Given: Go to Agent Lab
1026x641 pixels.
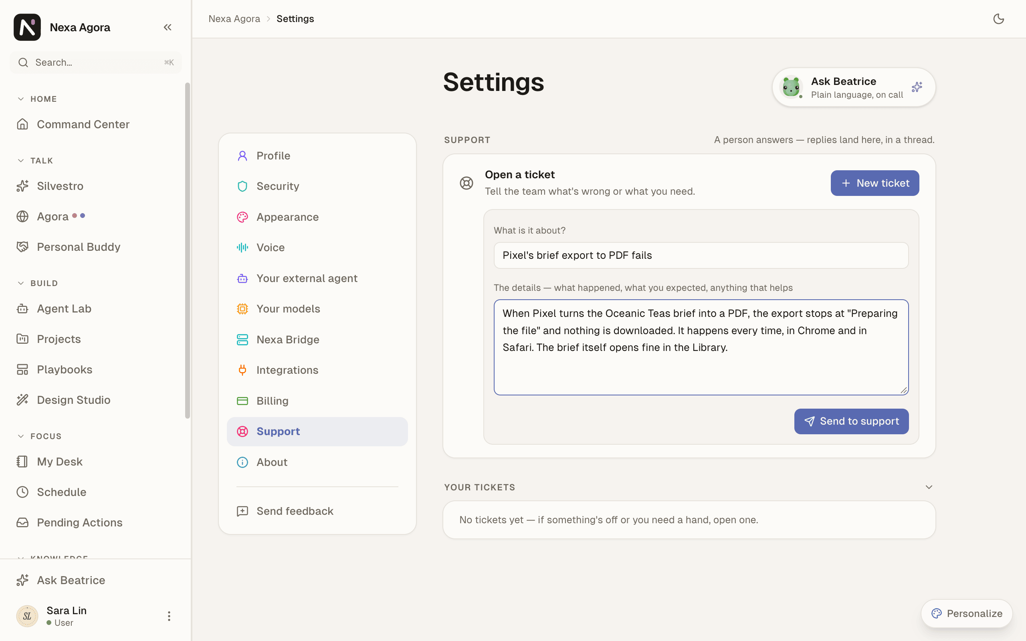Looking at the screenshot, I should point(96,308).
